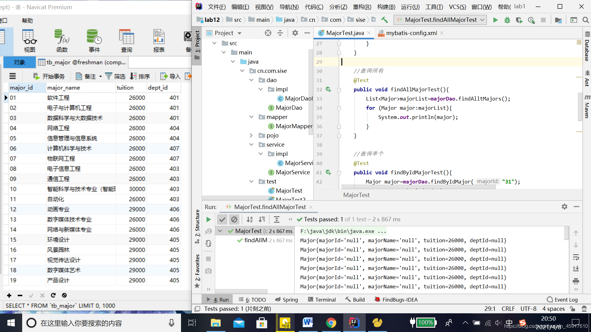Run MajorTest.findAllMajorTest from the toolbar
This screenshot has width=591, height=332.
[x=495, y=20]
